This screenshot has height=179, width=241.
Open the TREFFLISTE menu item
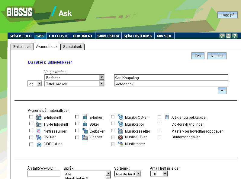[58, 36]
